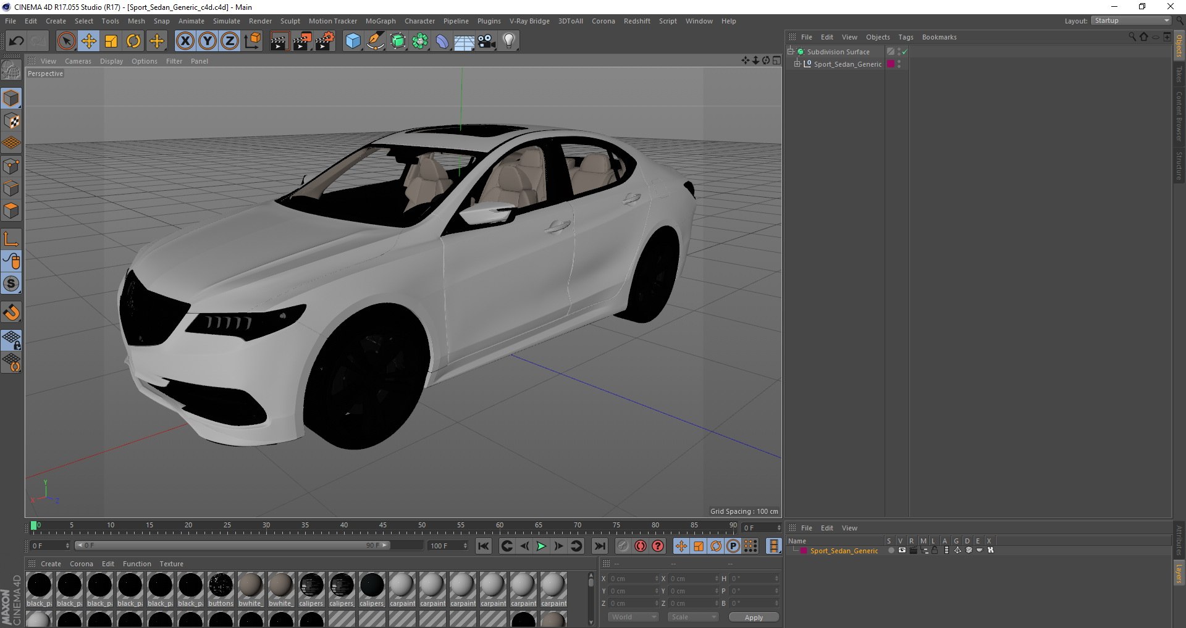Open the viewport Cameras menu
The width and height of the screenshot is (1186, 628).
click(78, 61)
